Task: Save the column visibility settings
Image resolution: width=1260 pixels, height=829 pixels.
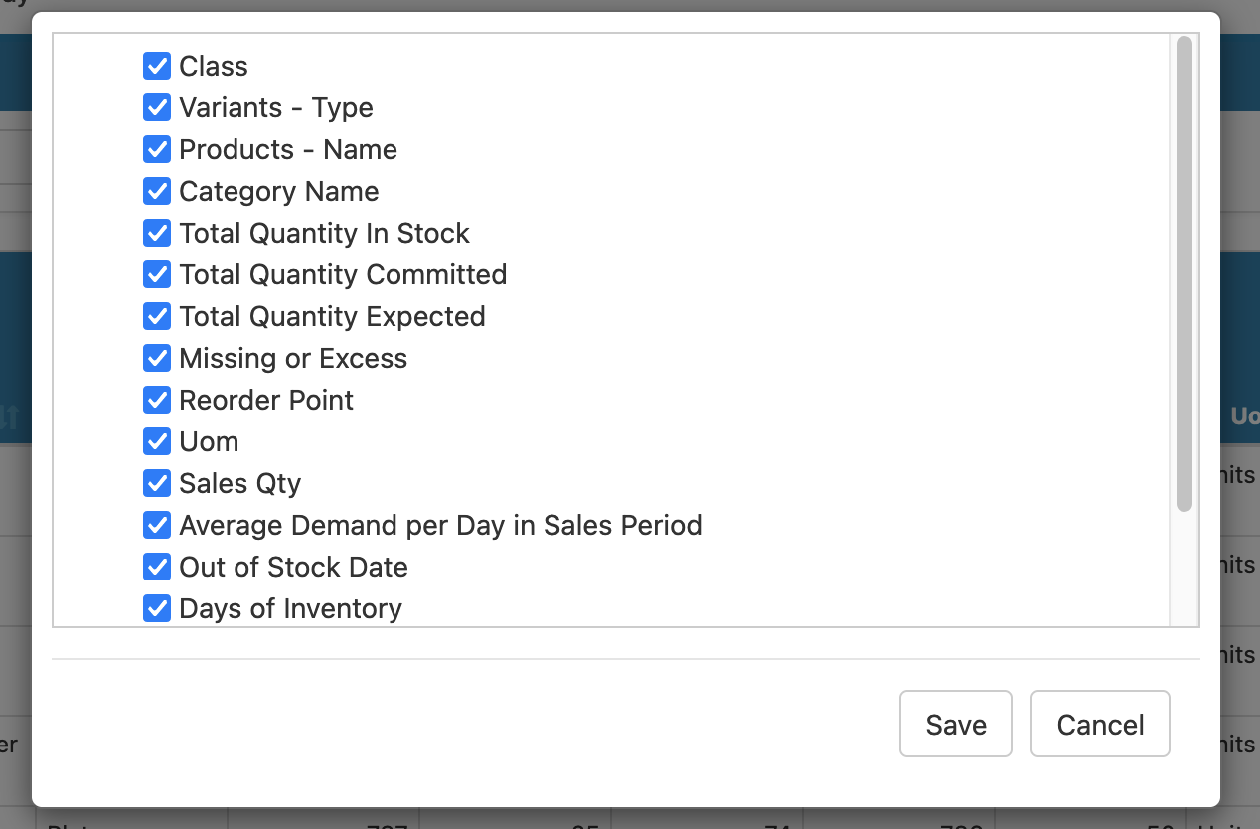Action: pos(955,724)
